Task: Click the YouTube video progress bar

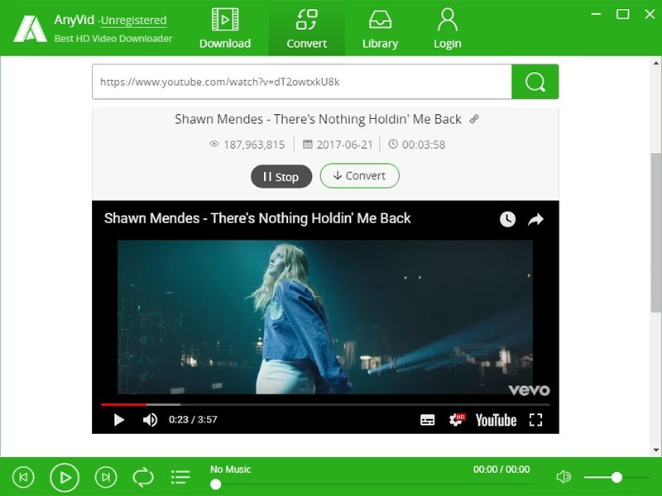Action: pos(325,404)
